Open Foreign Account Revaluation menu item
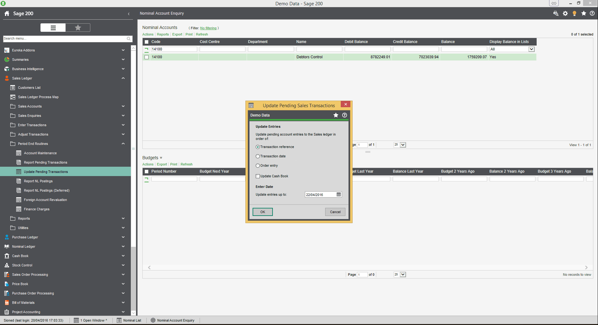The height and width of the screenshot is (325, 598). pos(45,200)
